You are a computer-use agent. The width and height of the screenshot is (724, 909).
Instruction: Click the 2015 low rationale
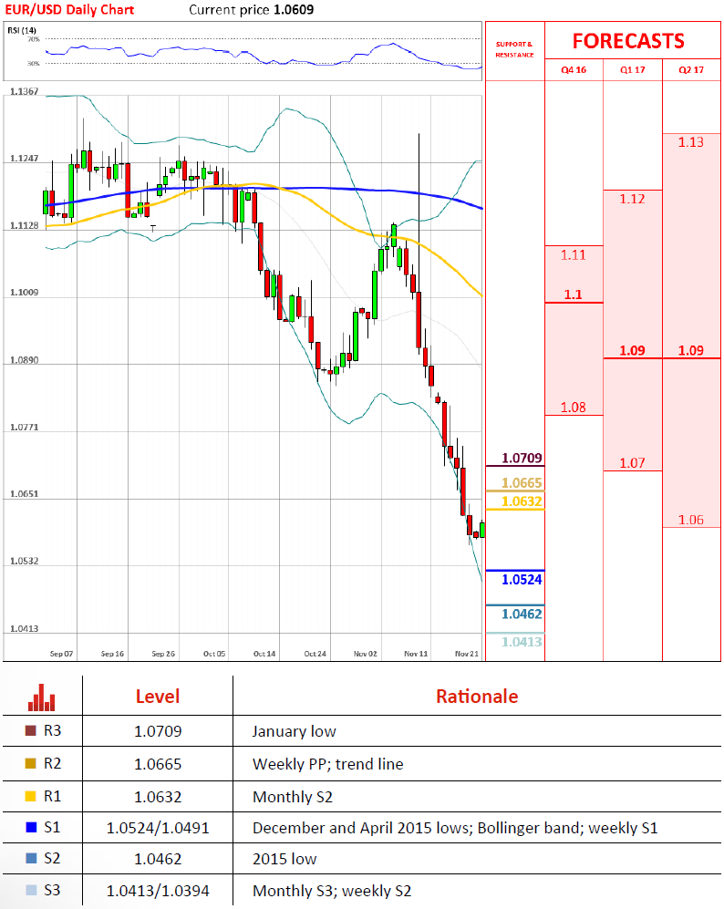[x=284, y=859]
